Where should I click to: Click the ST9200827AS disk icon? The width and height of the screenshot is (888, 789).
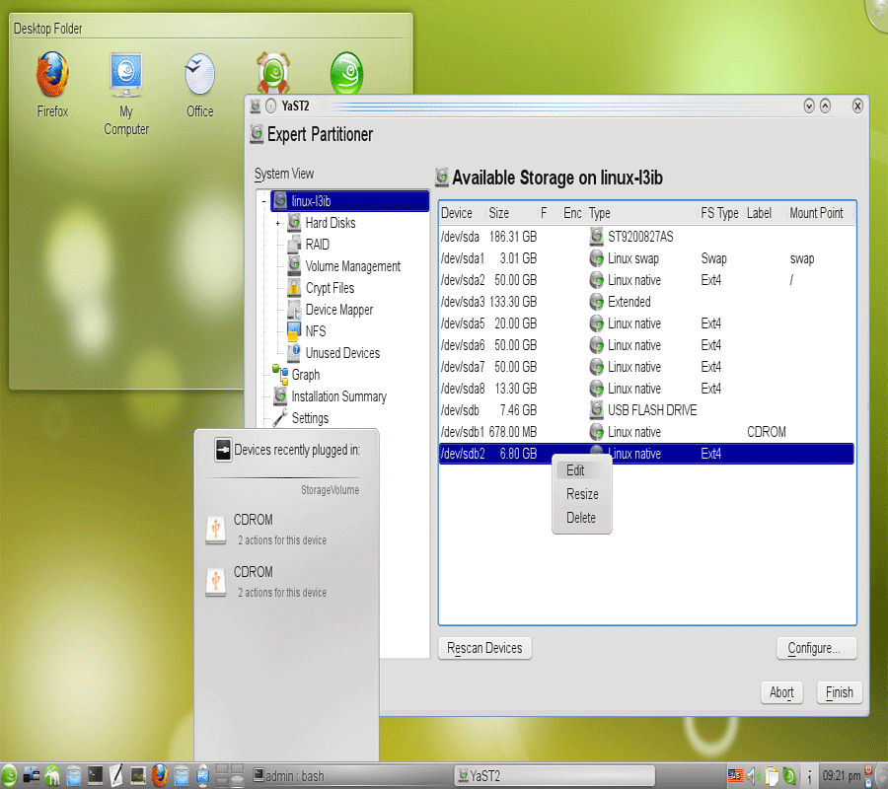pyautogui.click(x=596, y=237)
